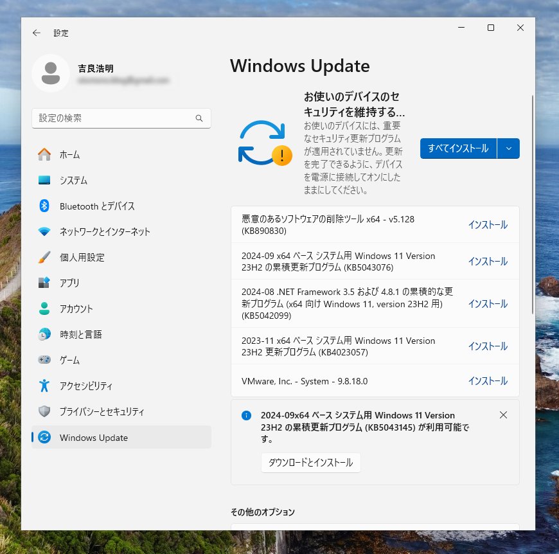Click the back arrow at top left
The height and width of the screenshot is (554, 559).
click(x=36, y=33)
